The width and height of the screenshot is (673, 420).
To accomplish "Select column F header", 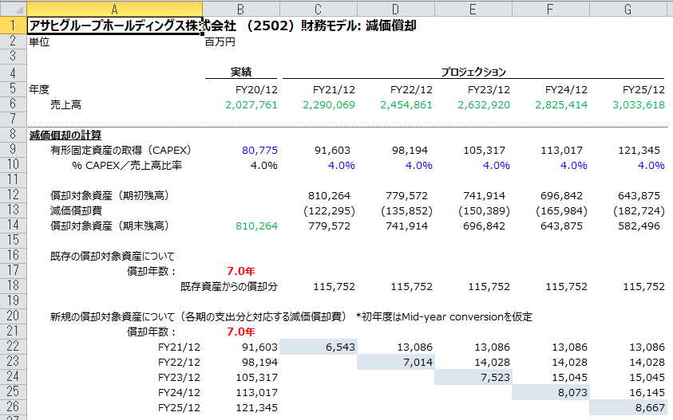I will click(x=550, y=9).
